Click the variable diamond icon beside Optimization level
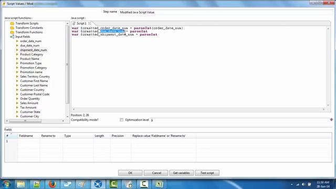The image size is (336, 189). [331, 119]
